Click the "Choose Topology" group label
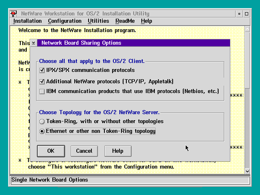Image resolution: width=260 pixels, height=195 pixels. [99, 113]
